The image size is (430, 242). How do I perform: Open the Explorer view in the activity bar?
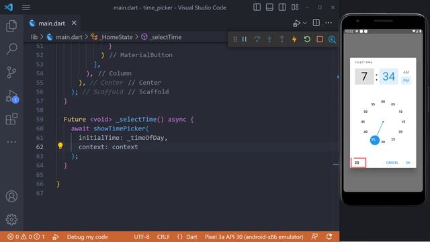click(x=11, y=26)
